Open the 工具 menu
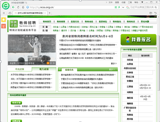Viewport: 160px width, 122px height. coord(130,2)
